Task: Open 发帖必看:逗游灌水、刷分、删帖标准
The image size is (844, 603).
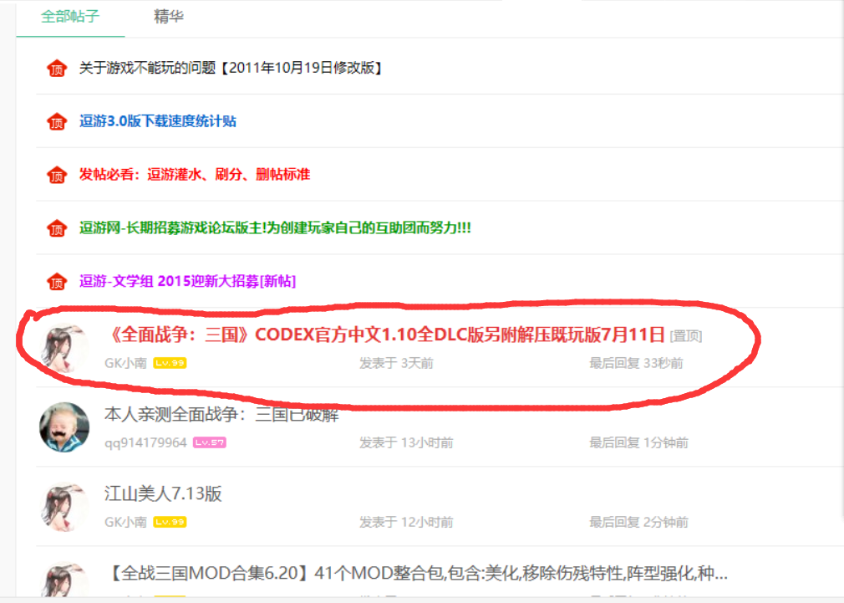Action: point(195,175)
